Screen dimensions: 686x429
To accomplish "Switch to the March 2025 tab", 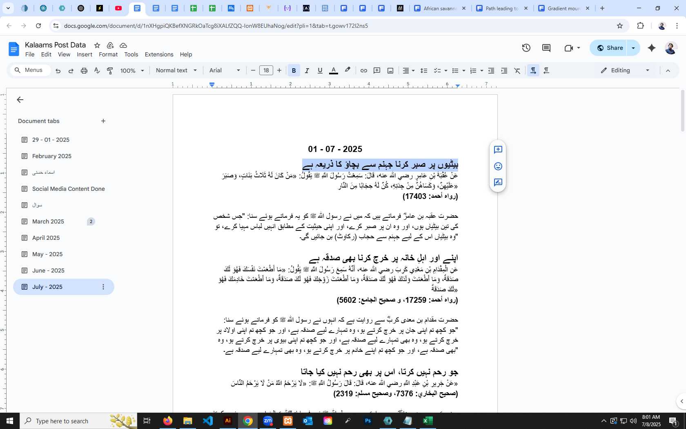I will (48, 221).
